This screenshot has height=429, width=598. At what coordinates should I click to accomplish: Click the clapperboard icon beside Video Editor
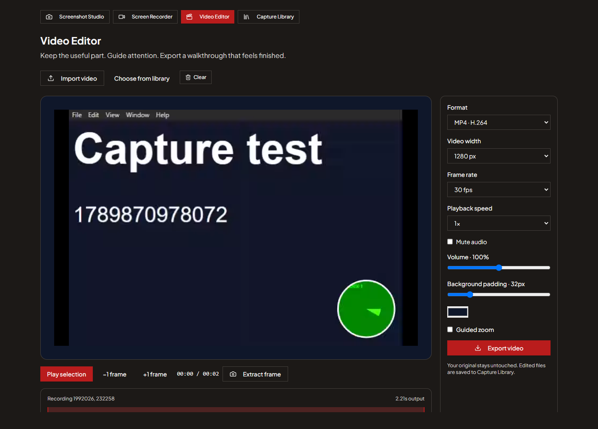point(189,17)
